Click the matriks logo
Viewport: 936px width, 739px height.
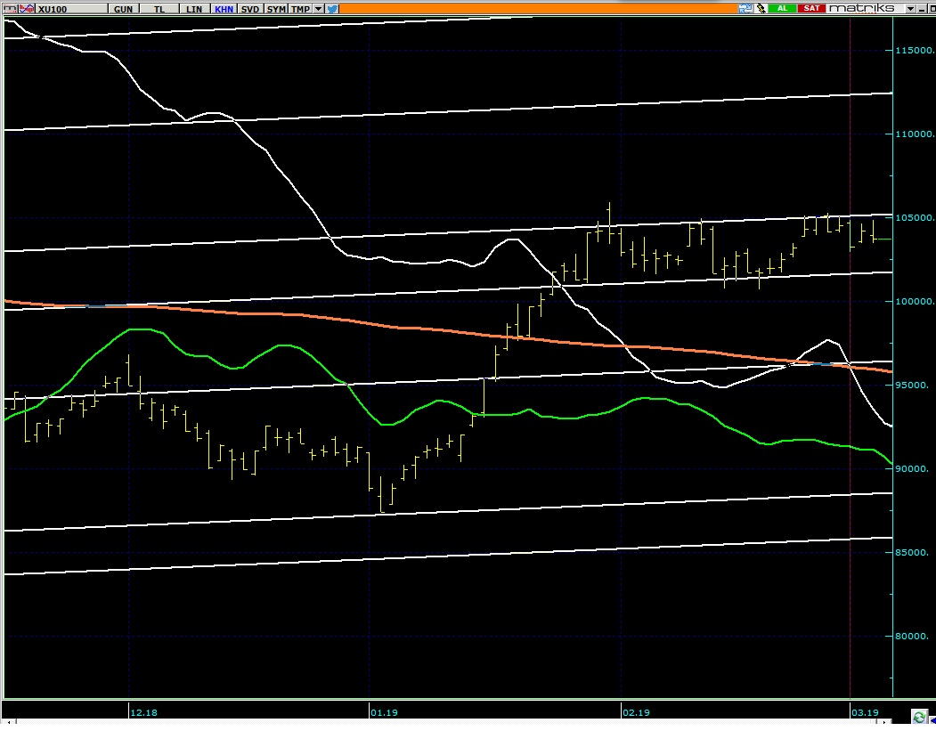(x=864, y=8)
